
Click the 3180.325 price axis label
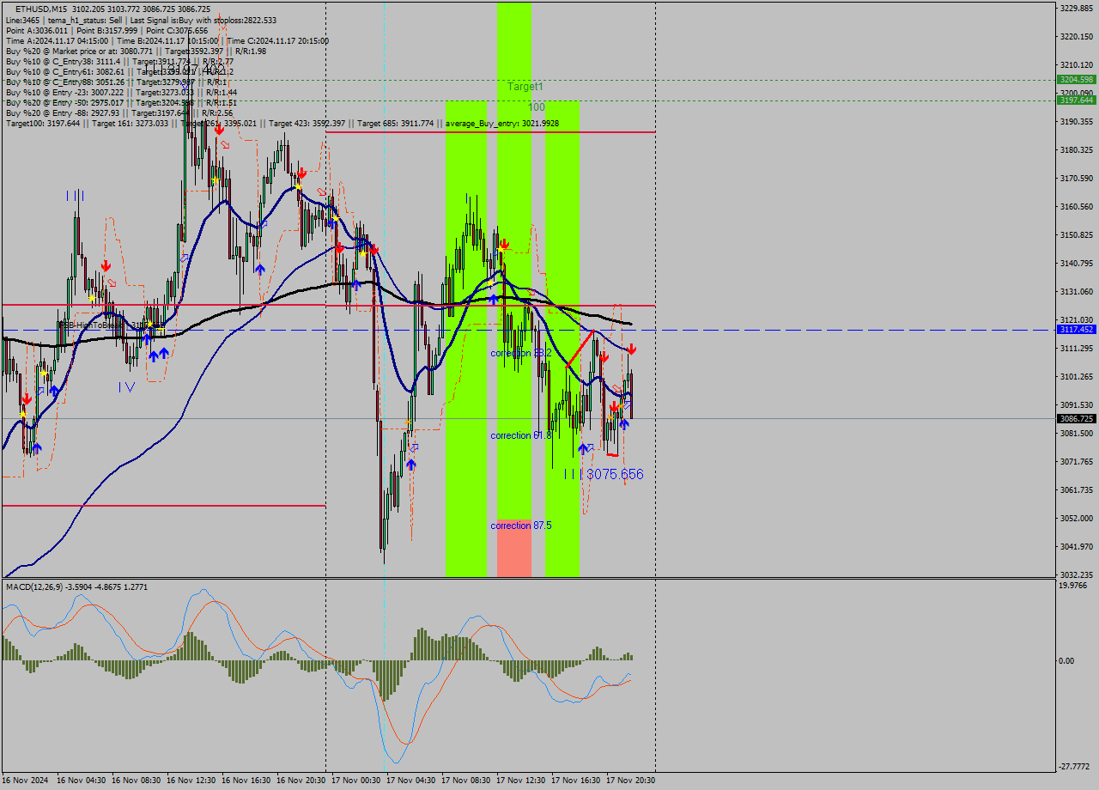click(1076, 150)
